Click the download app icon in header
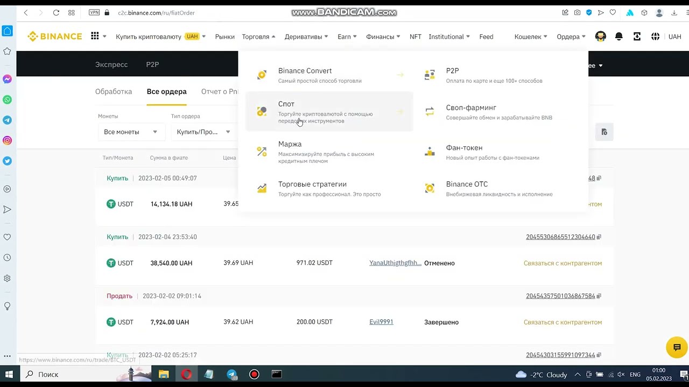This screenshot has height=387, width=689. [x=637, y=37]
